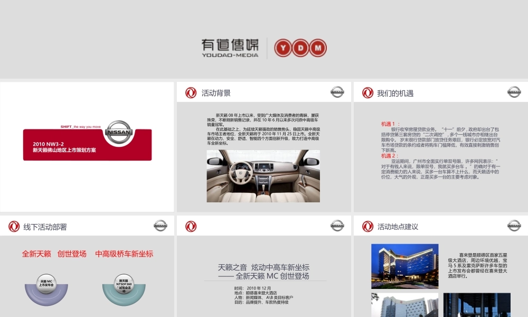Click the red 机遇 2 label
This screenshot has height=317, width=528.
coord(390,156)
